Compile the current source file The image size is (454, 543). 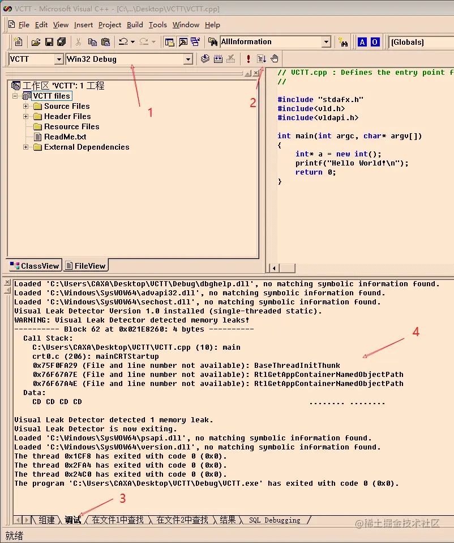pyautogui.click(x=205, y=58)
